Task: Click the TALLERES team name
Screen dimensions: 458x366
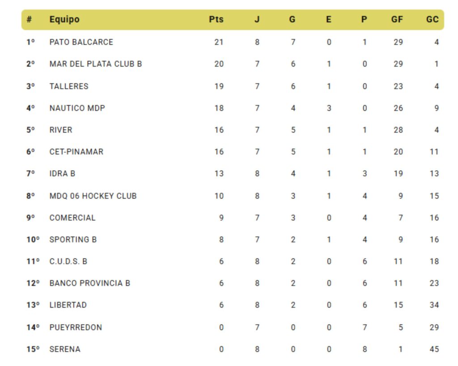Action: pos(69,86)
